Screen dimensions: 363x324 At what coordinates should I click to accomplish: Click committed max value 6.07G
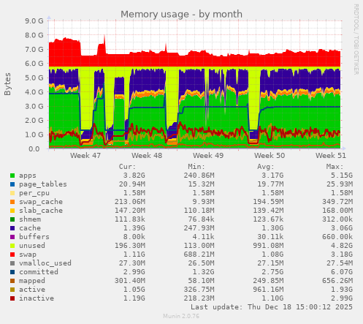[342, 272]
